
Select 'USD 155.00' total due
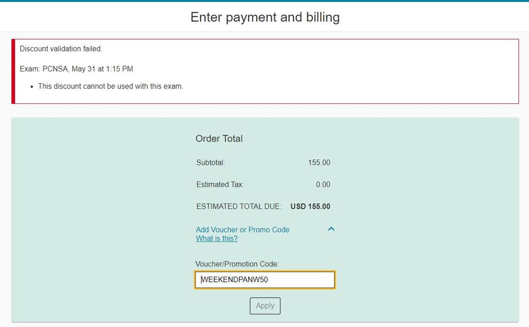311,207
